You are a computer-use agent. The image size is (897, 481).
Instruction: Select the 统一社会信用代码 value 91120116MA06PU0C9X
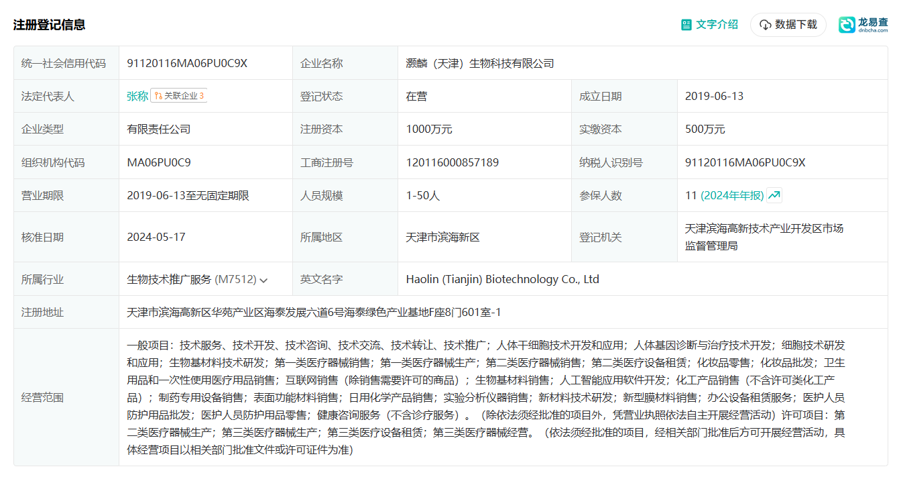[x=187, y=63]
